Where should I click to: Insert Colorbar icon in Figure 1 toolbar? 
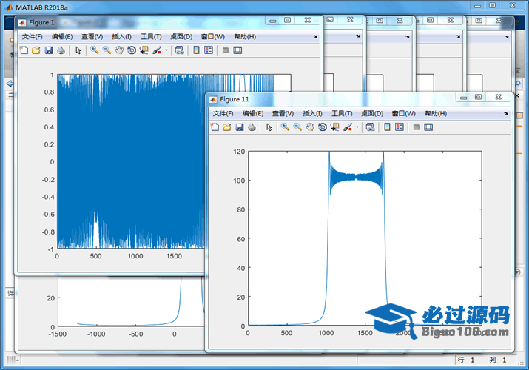coord(196,50)
